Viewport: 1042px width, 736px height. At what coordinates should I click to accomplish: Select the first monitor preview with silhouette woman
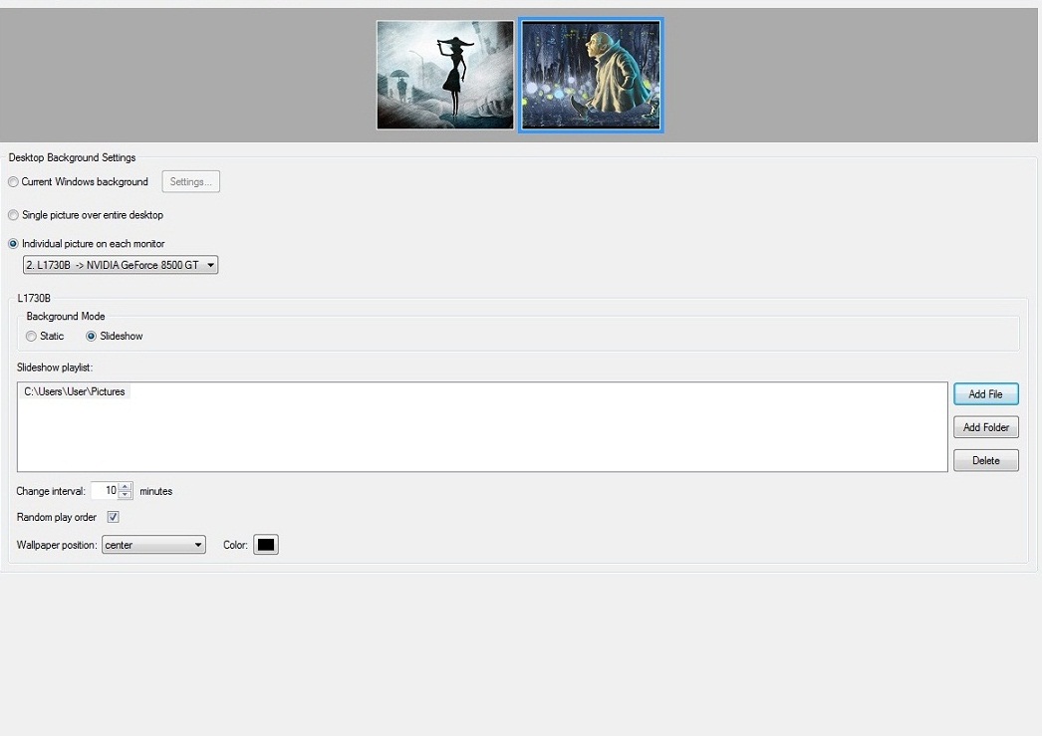(x=445, y=75)
